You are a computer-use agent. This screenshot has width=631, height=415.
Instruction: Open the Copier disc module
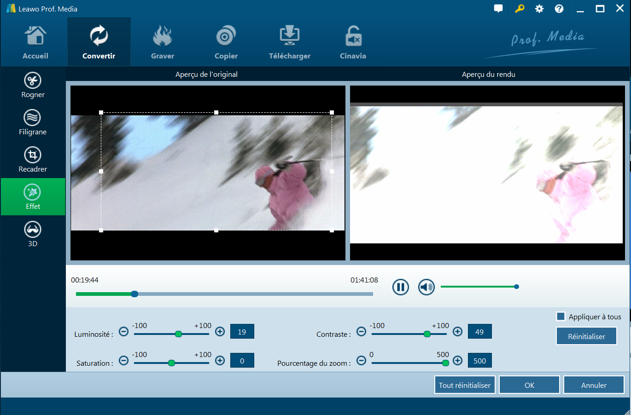tap(226, 43)
